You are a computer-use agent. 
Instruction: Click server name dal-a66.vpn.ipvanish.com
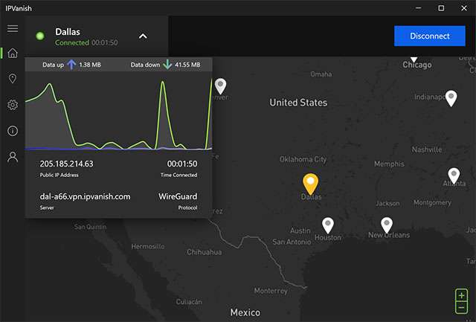click(85, 196)
